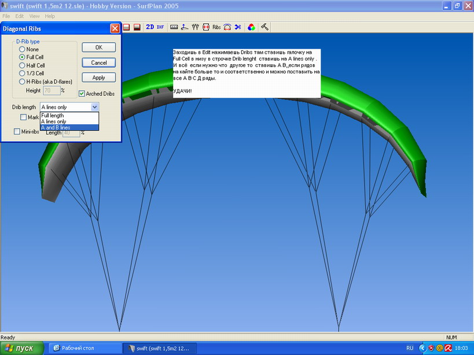Image resolution: width=474 pixels, height=355 pixels.
Task: Enable the Mini-ribs checkbox
Action: pyautogui.click(x=17, y=132)
